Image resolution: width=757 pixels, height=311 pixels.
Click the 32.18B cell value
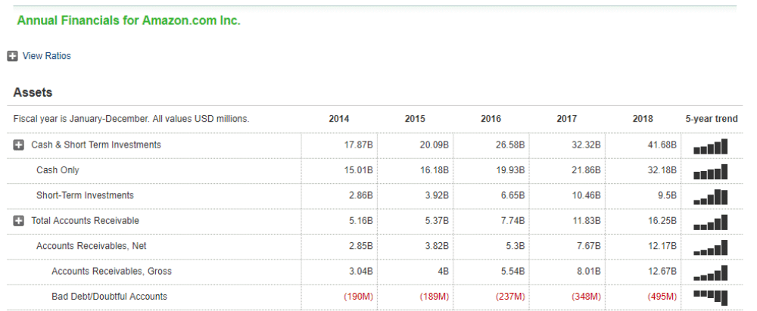[662, 170]
